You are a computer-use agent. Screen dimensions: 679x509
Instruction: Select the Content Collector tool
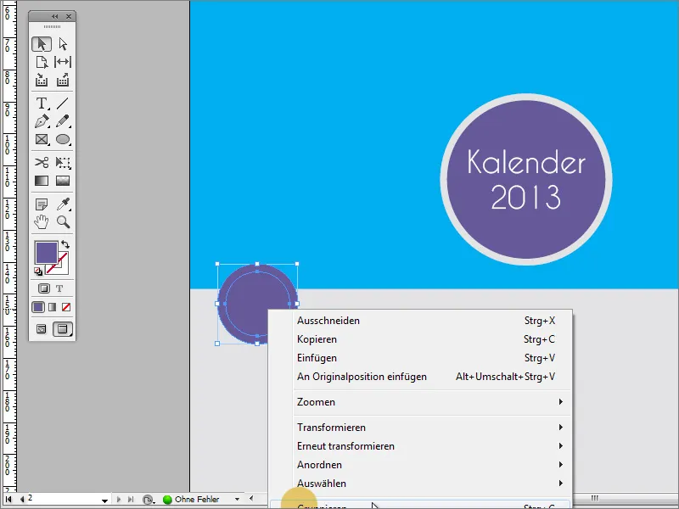(x=42, y=80)
